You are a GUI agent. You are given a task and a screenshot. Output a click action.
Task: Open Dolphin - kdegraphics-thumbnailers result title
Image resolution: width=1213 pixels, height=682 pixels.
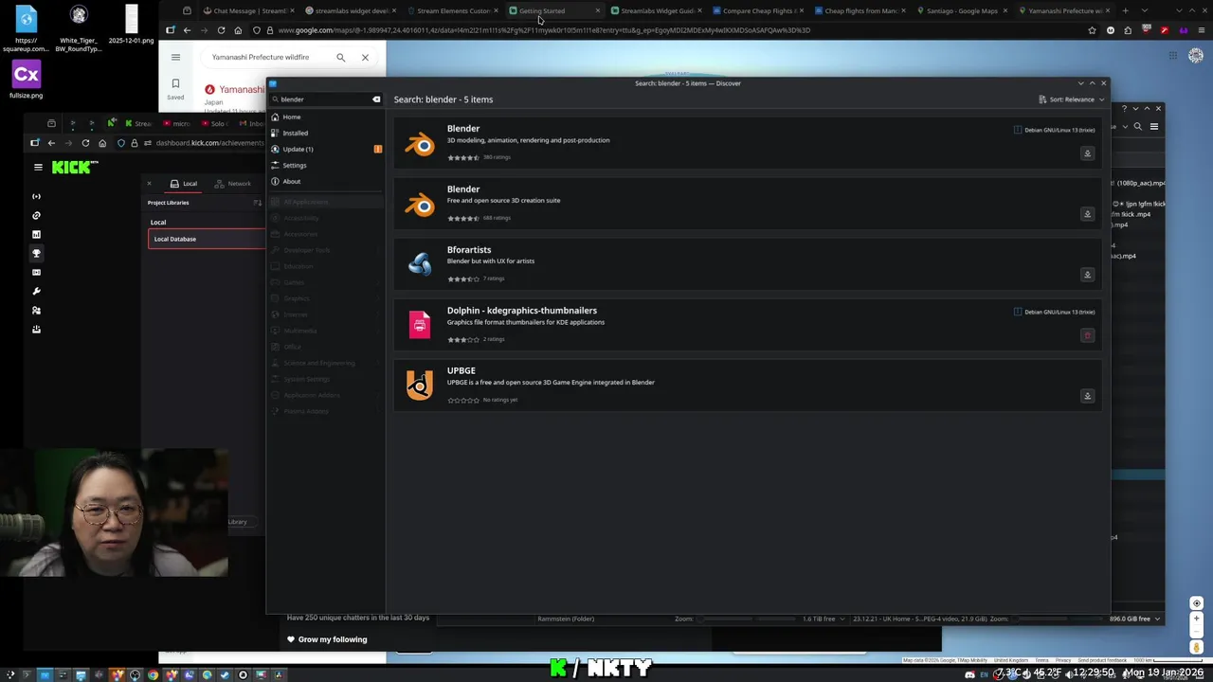[x=522, y=311]
